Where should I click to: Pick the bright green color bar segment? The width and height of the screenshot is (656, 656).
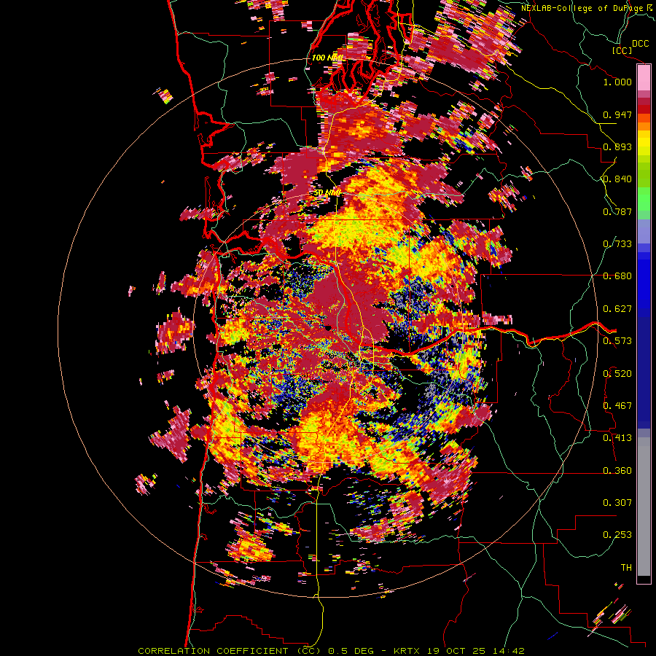(x=644, y=199)
